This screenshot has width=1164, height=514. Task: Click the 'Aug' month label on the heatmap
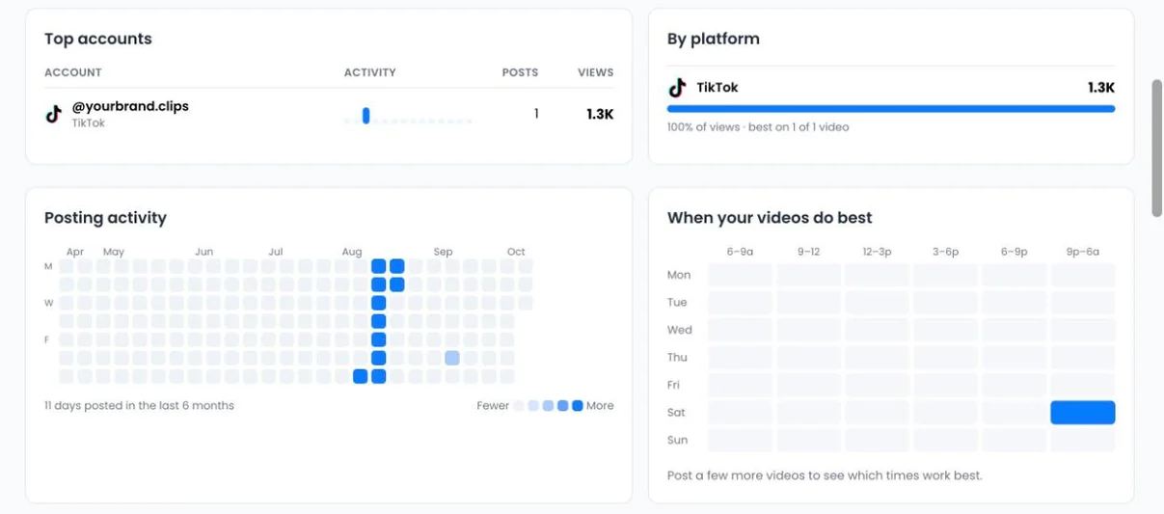pos(352,252)
